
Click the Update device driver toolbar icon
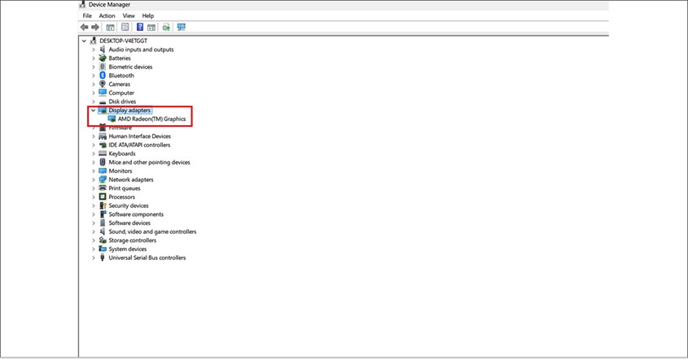[166, 27]
